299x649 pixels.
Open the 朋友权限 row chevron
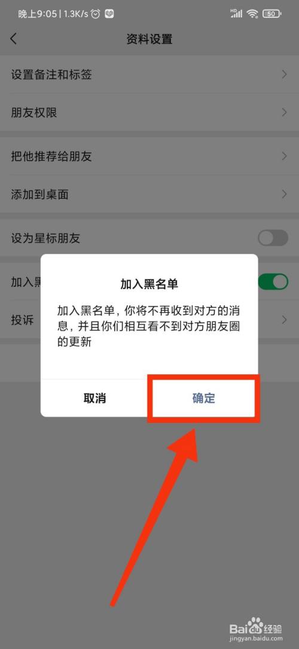(x=285, y=112)
